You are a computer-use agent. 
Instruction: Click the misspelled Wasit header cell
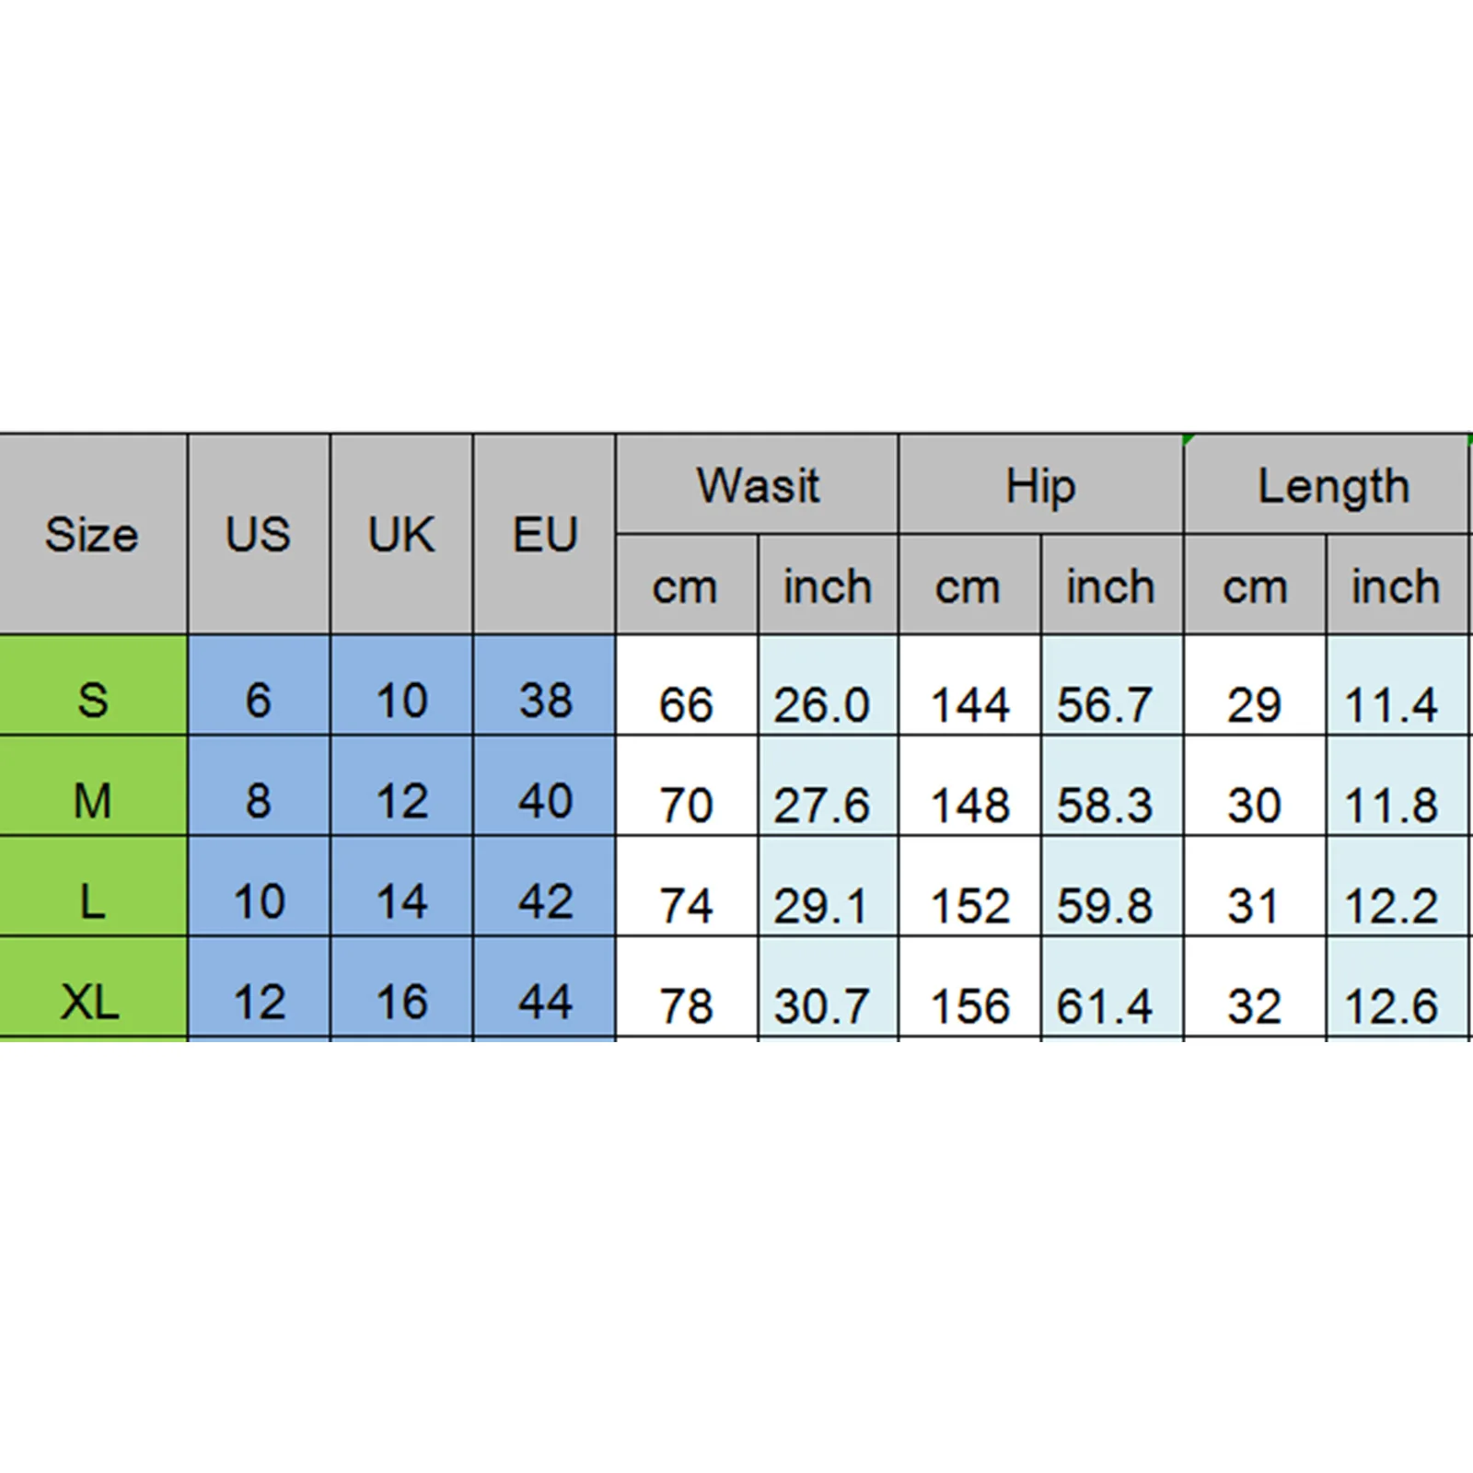pyautogui.click(x=757, y=485)
